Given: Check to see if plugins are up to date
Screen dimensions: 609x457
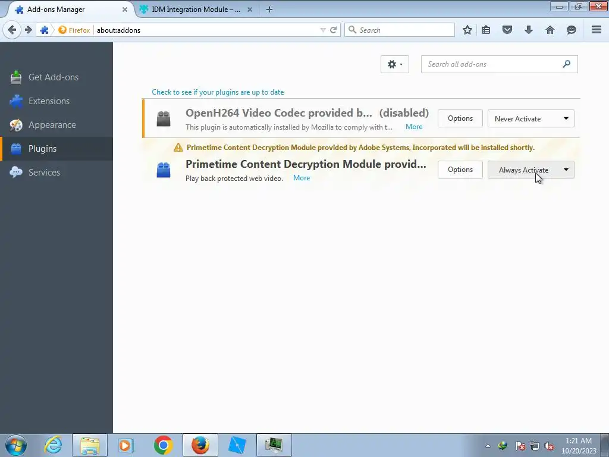Looking at the screenshot, I should [218, 92].
